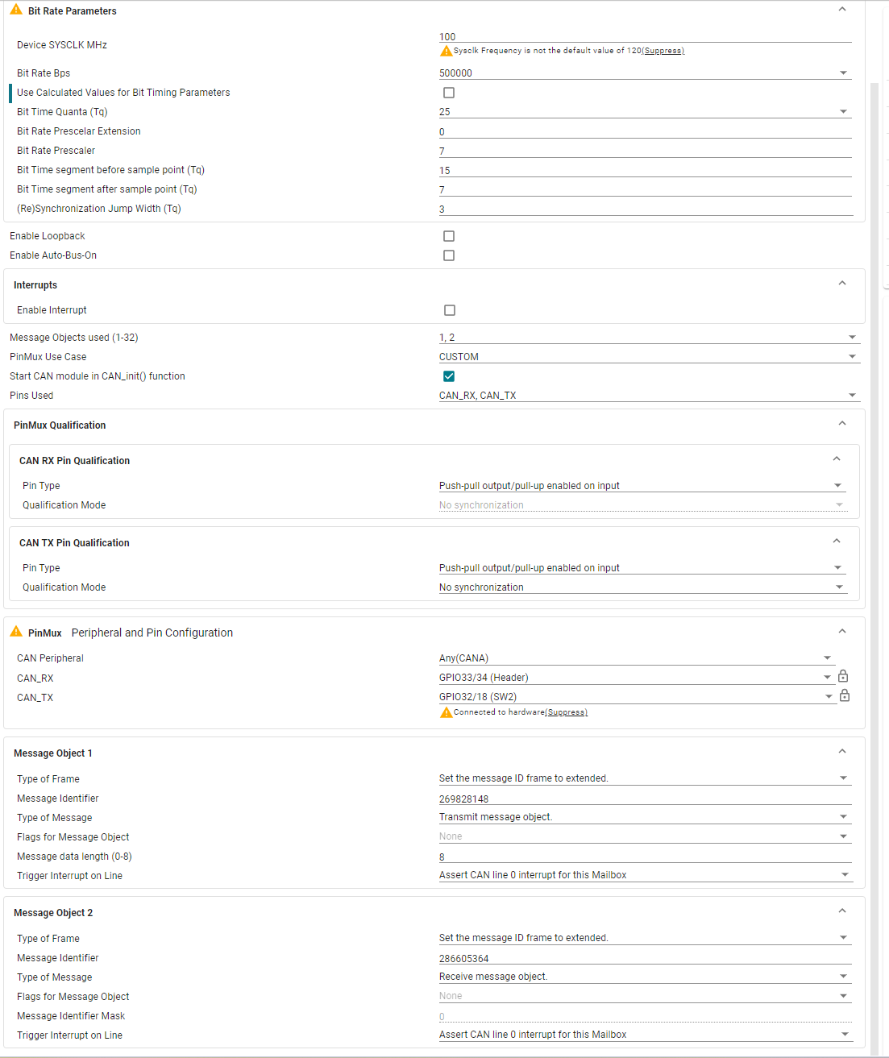Click warning icon beside PinMux heading
Screen dimensions: 889x1058
point(16,632)
